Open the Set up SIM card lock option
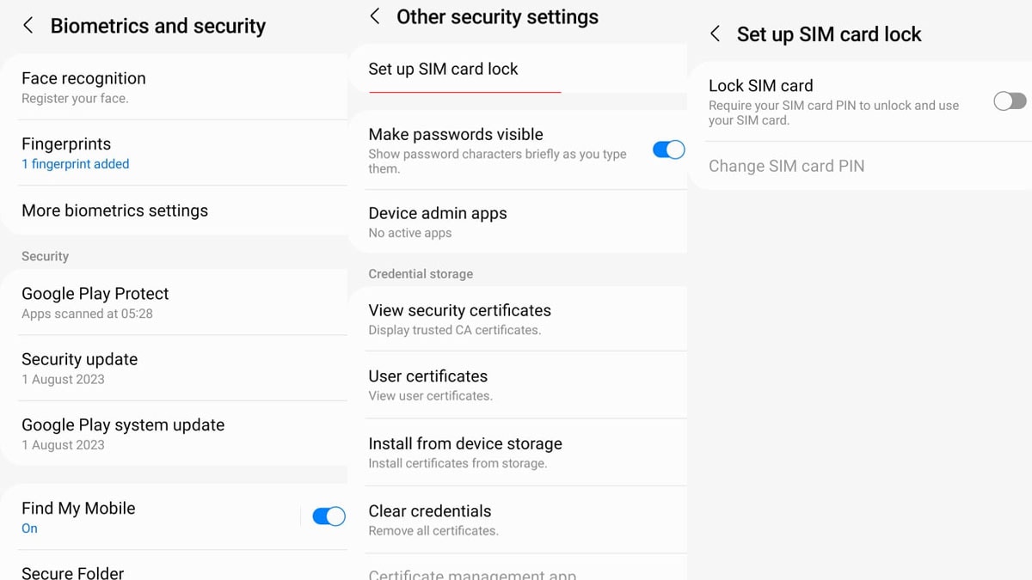This screenshot has width=1032, height=580. tap(518, 69)
